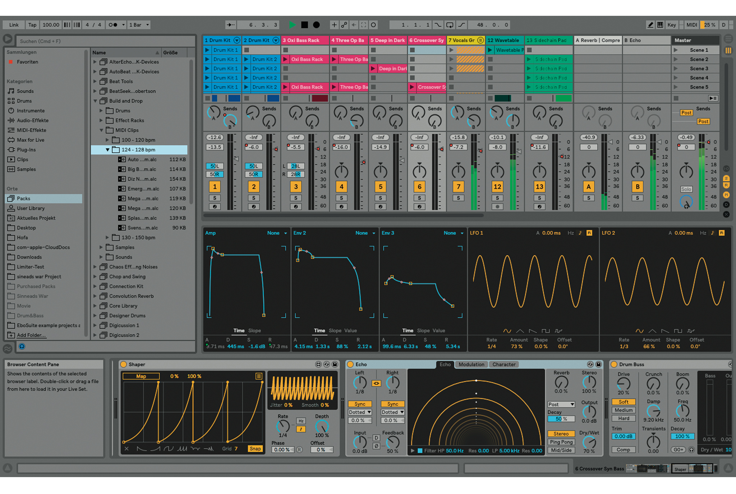
Task: Enable the draw mode pencil icon
Action: click(650, 25)
